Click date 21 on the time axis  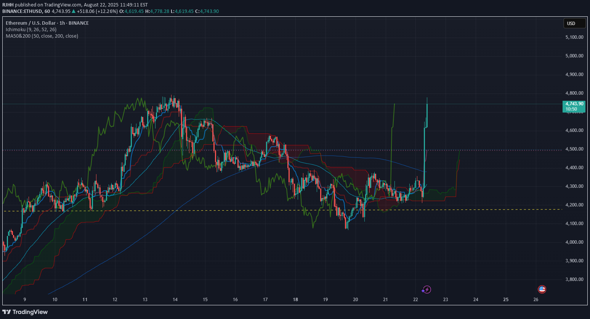pyautogui.click(x=385, y=300)
